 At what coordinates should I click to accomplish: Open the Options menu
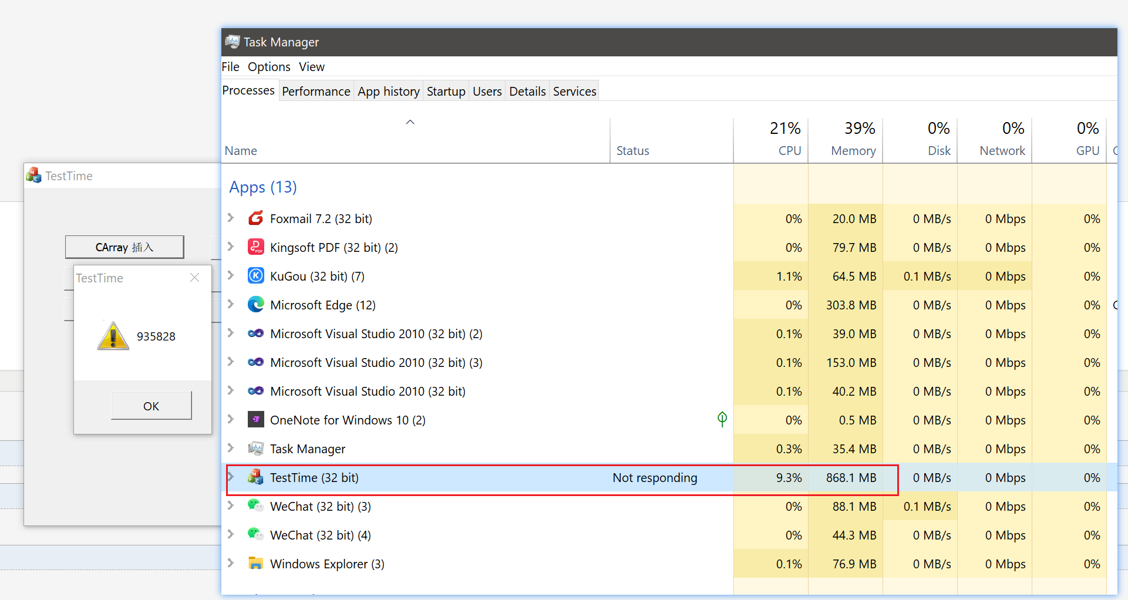coord(269,67)
